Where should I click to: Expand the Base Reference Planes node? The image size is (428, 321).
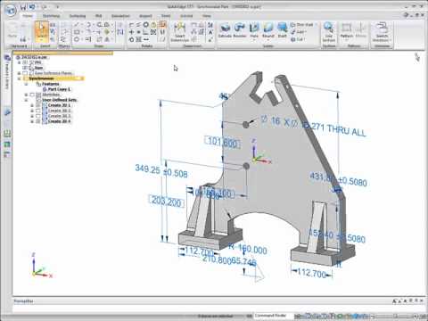tap(20, 73)
